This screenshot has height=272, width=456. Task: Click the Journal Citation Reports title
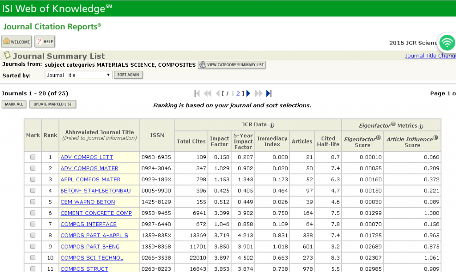[52, 26]
